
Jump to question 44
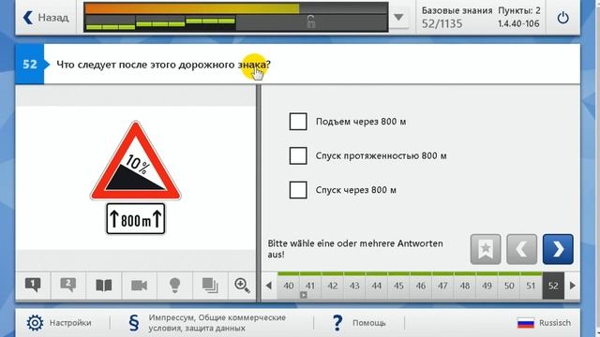pos(377,286)
